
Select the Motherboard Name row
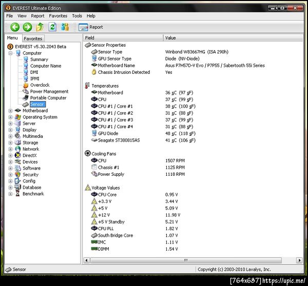click(x=178, y=66)
